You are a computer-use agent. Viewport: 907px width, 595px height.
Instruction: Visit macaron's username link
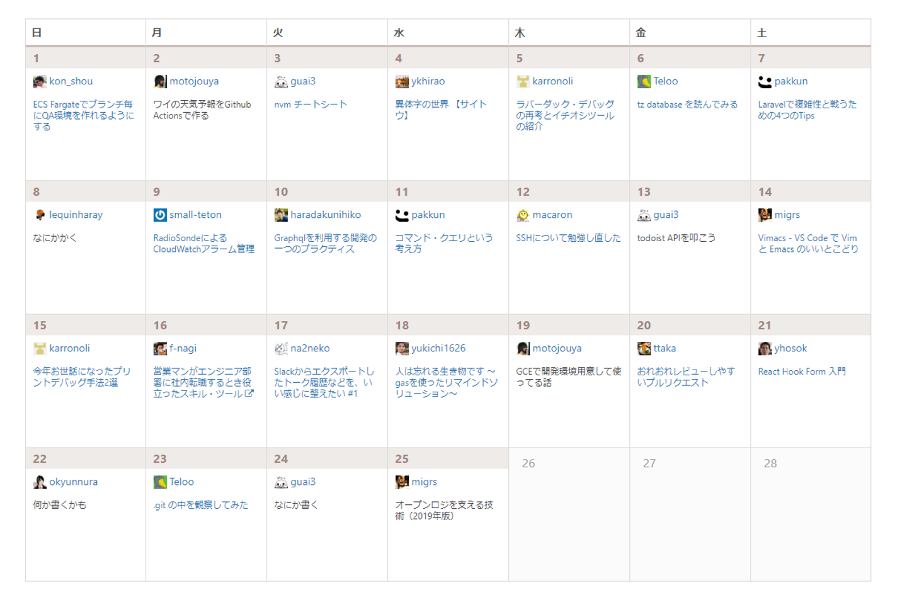point(552,215)
